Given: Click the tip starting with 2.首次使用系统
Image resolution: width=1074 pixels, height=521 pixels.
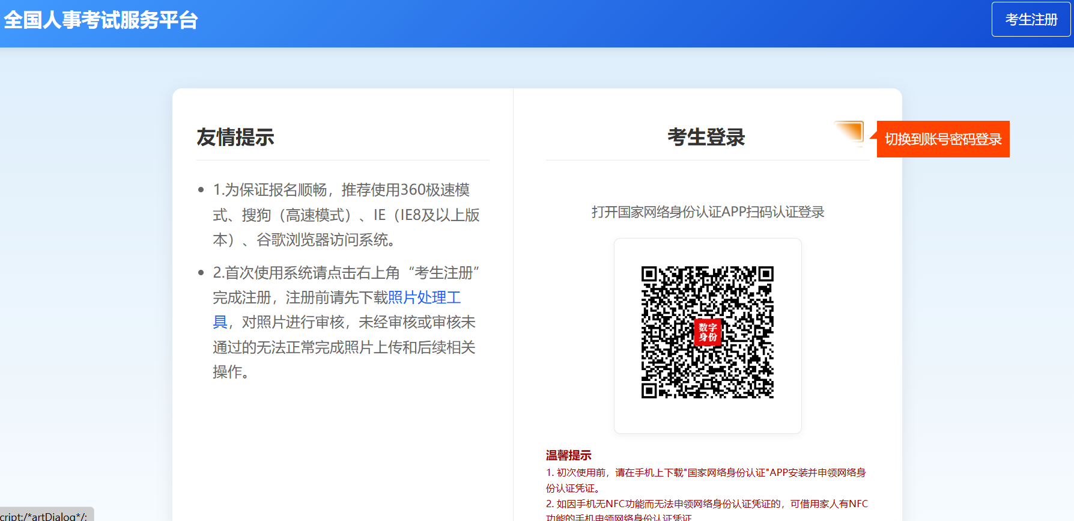Looking at the screenshot, I should (347, 322).
